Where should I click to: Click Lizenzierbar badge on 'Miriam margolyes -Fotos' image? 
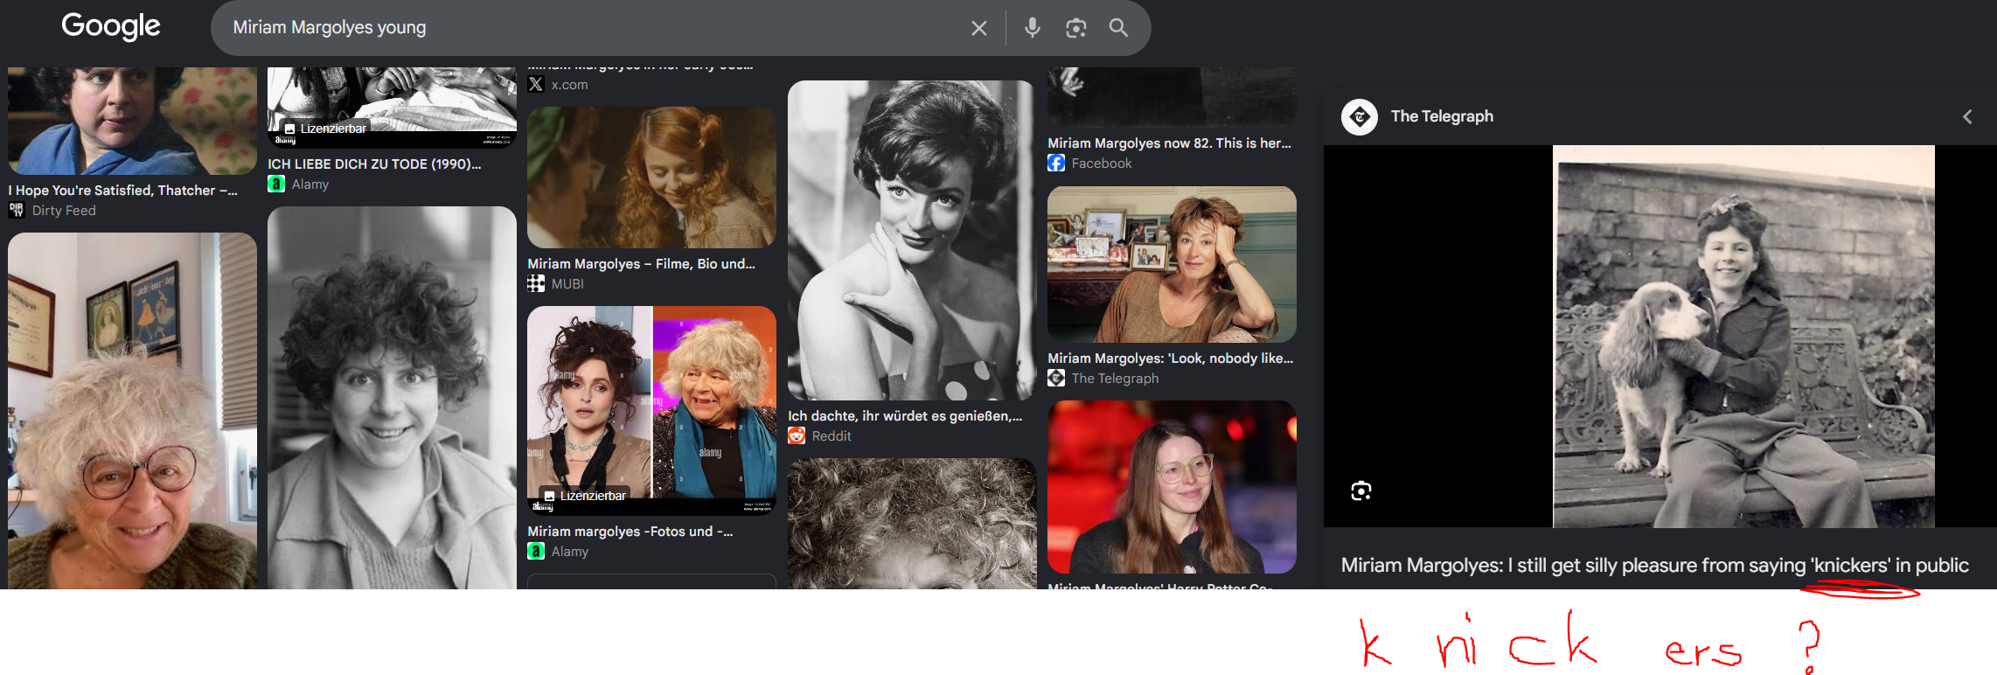583,496
